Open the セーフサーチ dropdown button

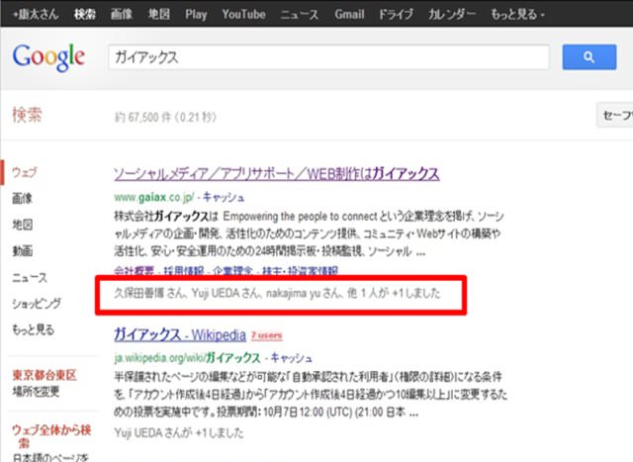coord(614,115)
